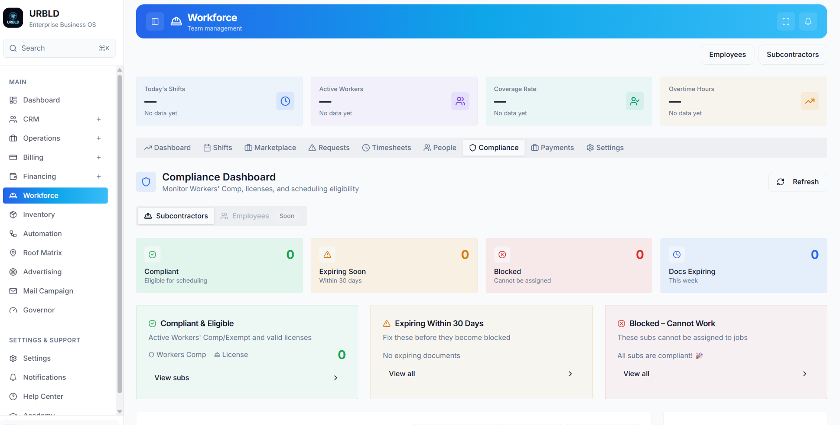The image size is (840, 425).
Task: Click the sidebar Search field
Action: [59, 48]
